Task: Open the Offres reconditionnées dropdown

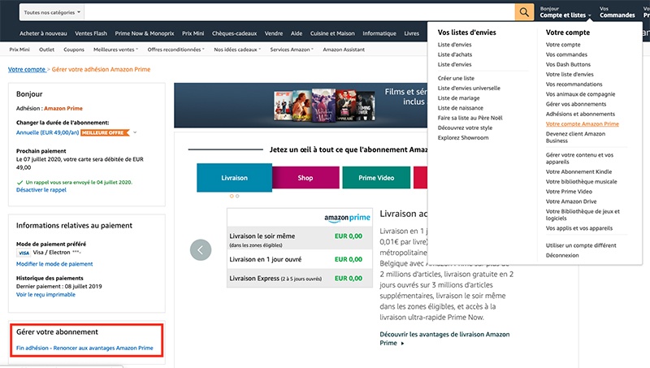Action: tap(175, 50)
